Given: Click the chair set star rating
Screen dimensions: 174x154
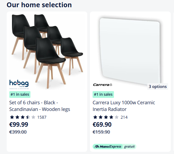Looking at the screenshot, I should [22, 117].
